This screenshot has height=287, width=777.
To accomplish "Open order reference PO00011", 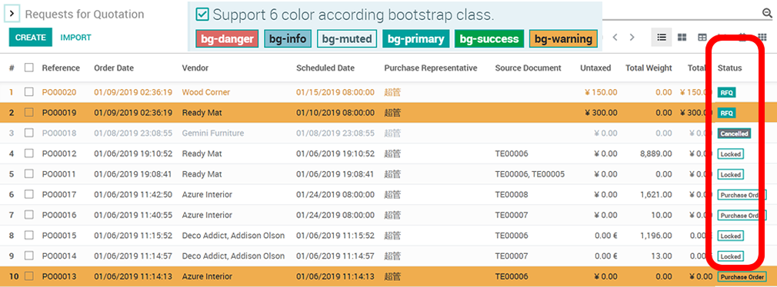I will coord(59,174).
